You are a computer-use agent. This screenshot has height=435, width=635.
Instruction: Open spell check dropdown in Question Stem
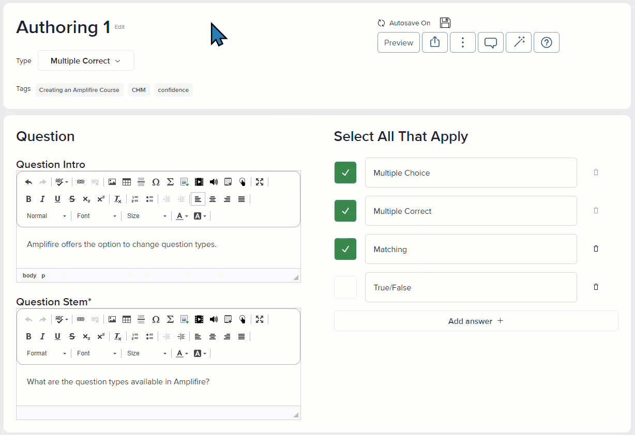click(62, 319)
